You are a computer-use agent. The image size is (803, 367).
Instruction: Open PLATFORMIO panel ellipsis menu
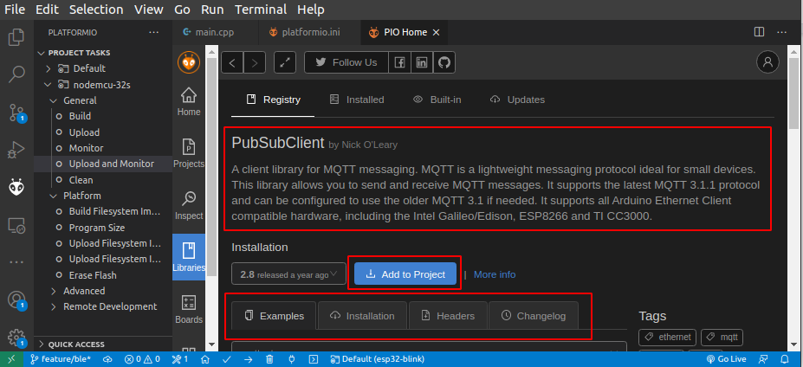[x=153, y=32]
